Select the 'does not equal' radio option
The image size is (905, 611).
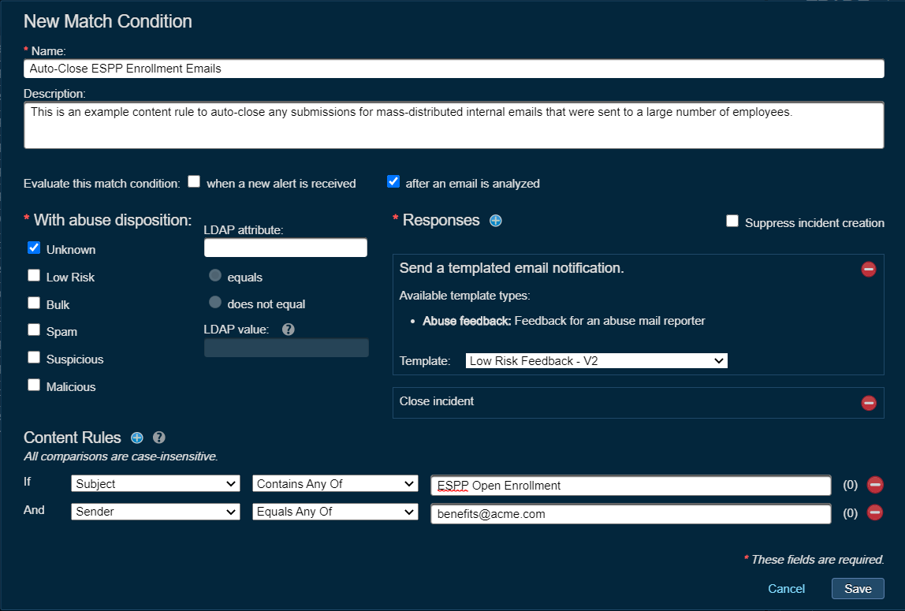coord(214,303)
